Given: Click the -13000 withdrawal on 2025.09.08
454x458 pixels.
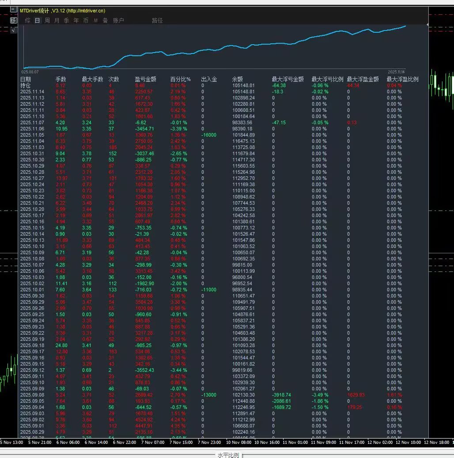Looking at the screenshot, I should click(x=209, y=395).
